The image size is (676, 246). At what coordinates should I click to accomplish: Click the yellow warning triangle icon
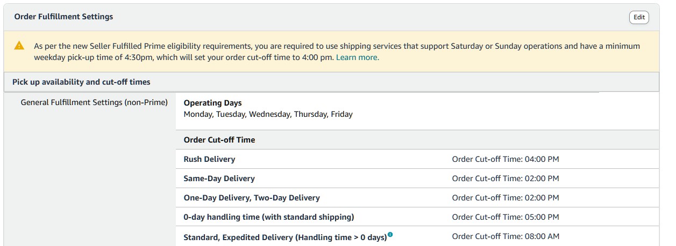[x=19, y=46]
